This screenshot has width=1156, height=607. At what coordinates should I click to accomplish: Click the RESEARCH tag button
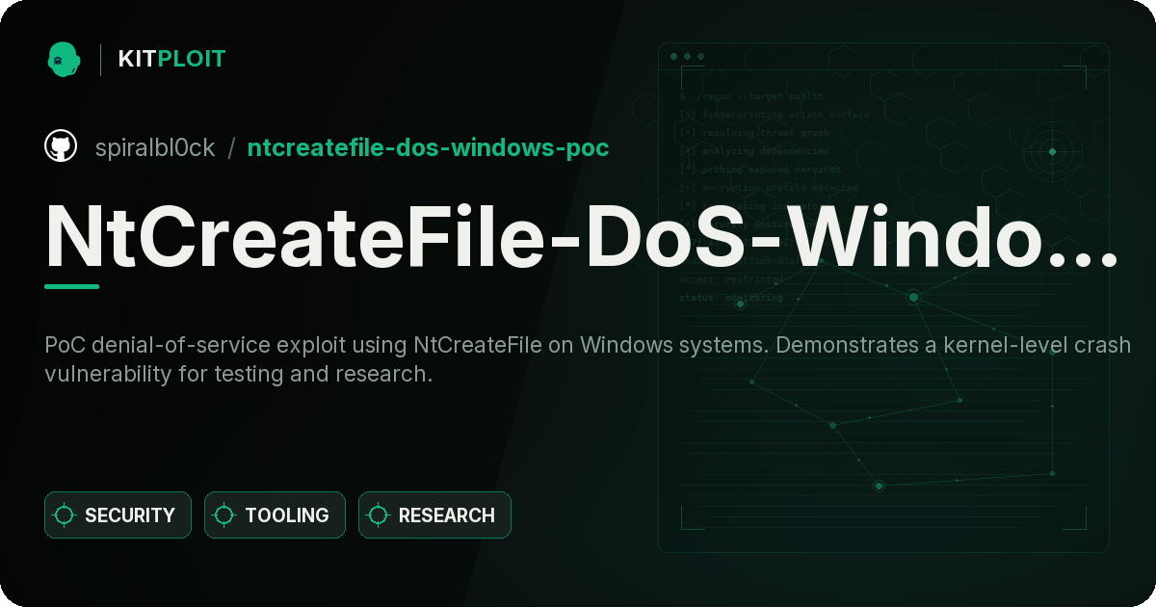[x=434, y=515]
